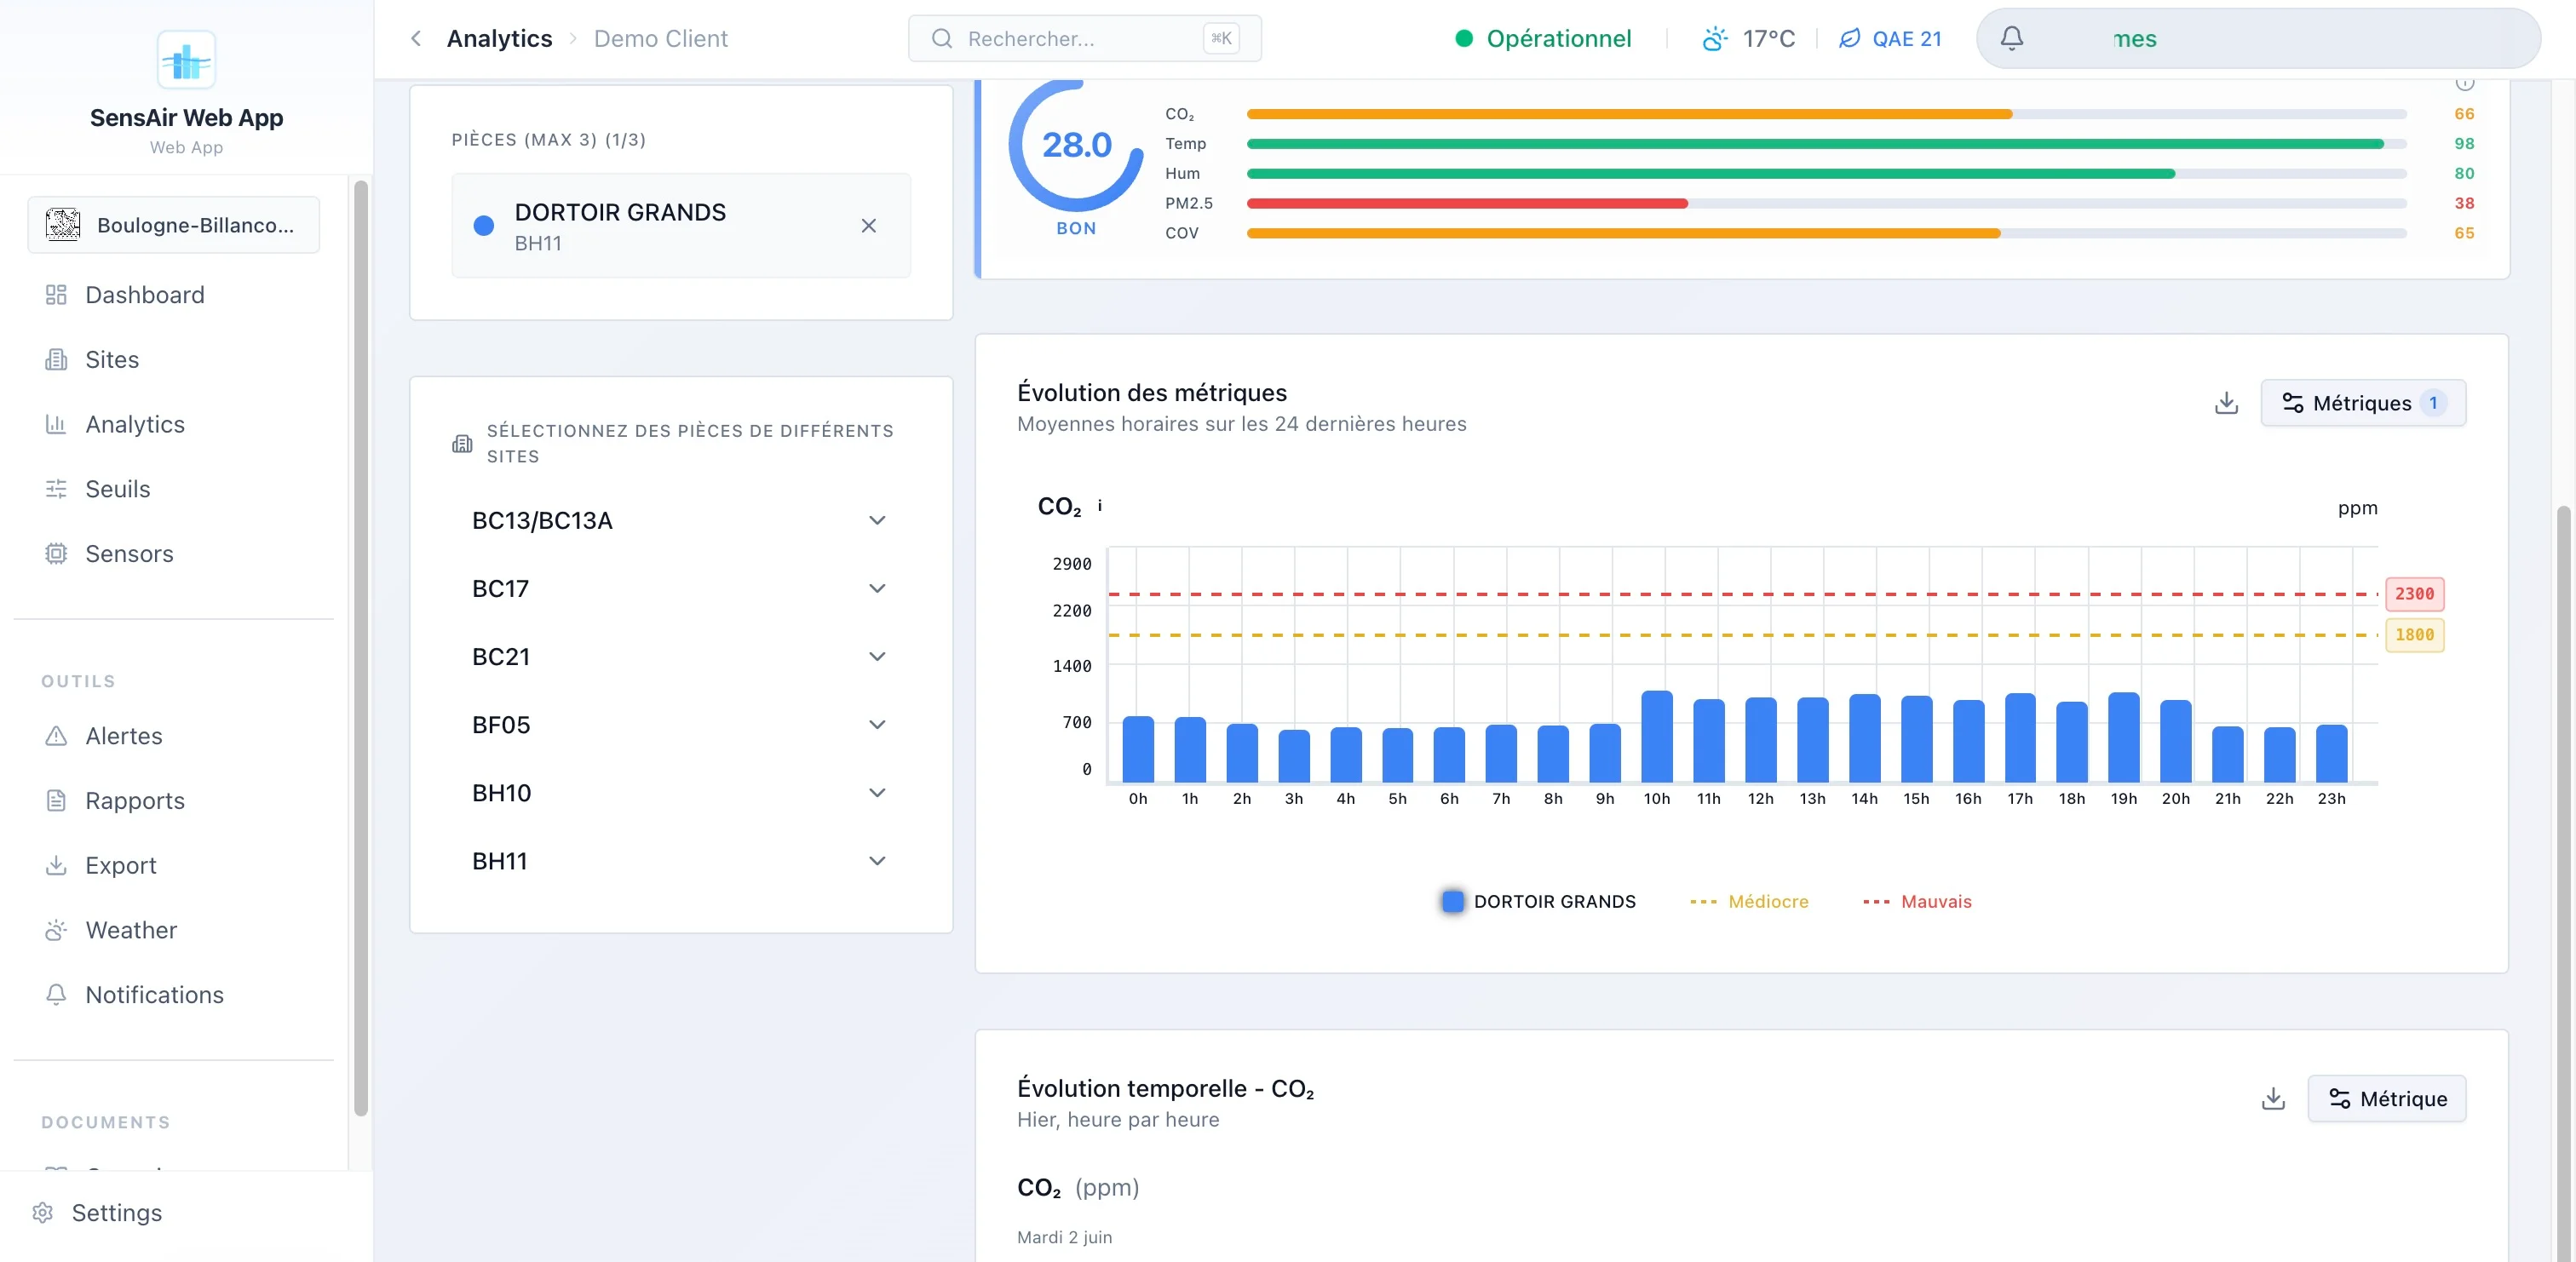
Task: Toggle DORTOIR GRANDS series in chart legend
Action: coord(1538,902)
